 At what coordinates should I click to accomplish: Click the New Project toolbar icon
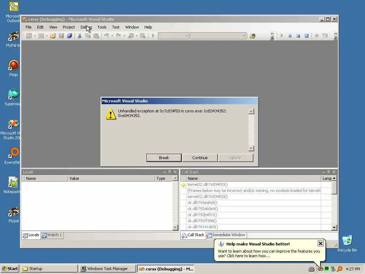29,36
